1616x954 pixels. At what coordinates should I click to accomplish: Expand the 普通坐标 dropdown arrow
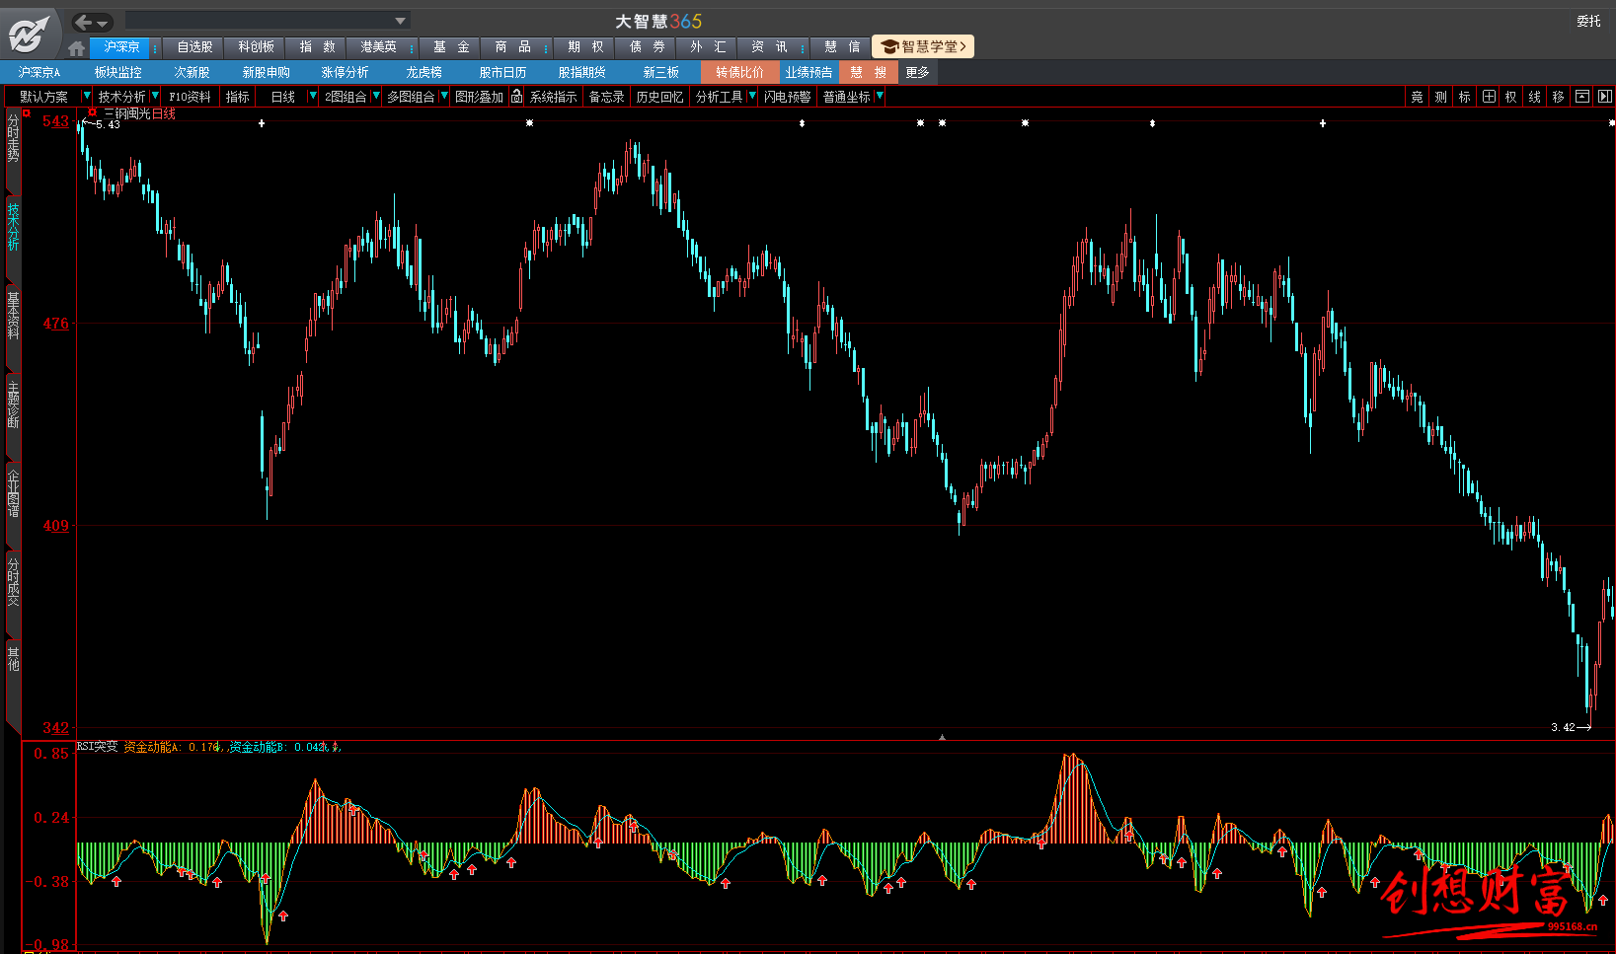879,96
